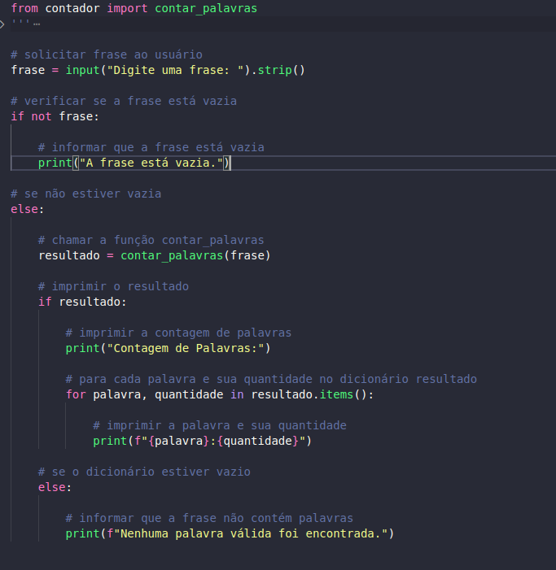Click the string "Contagem de Palavras:"
This screenshot has height=570, width=556.
click(186, 348)
